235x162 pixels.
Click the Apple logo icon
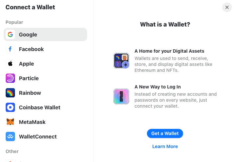[10, 64]
